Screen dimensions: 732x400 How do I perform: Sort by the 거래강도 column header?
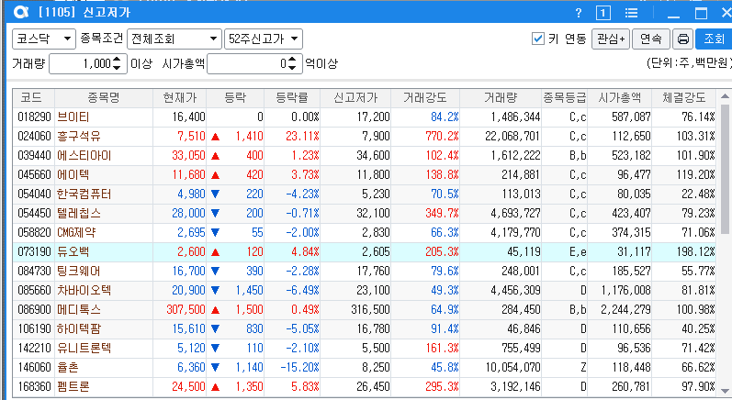point(425,98)
